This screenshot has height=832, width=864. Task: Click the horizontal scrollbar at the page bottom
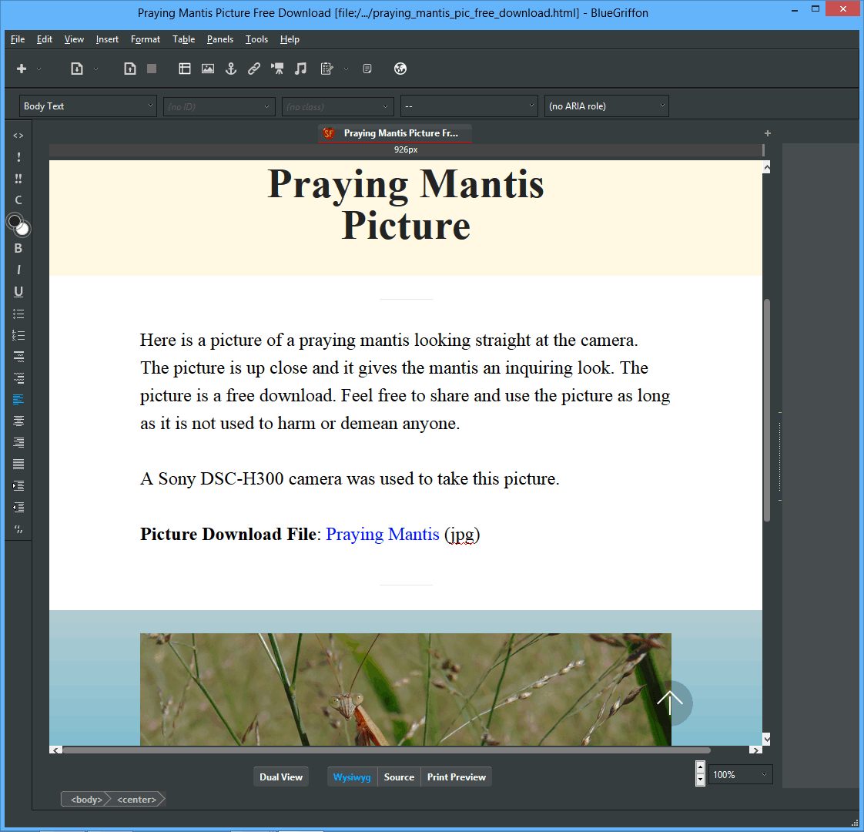point(387,750)
